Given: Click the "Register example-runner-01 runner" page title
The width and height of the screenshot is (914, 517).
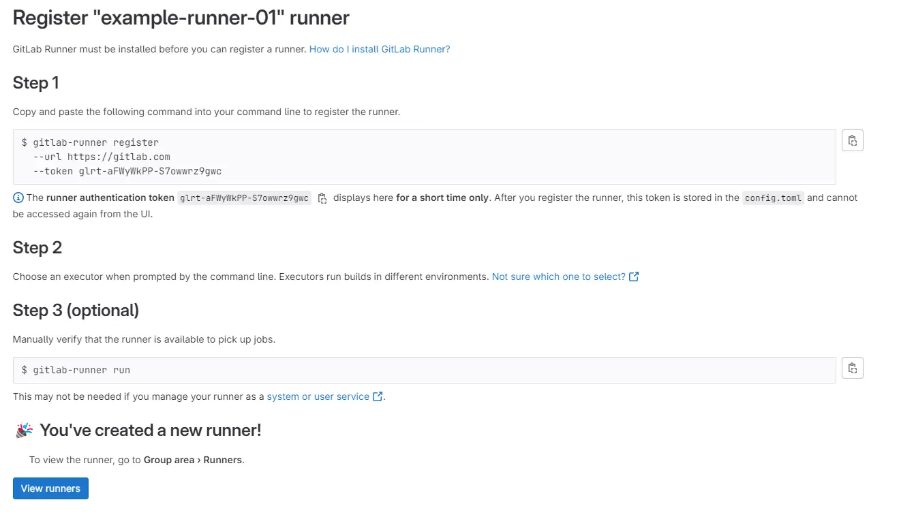Looking at the screenshot, I should point(181,18).
